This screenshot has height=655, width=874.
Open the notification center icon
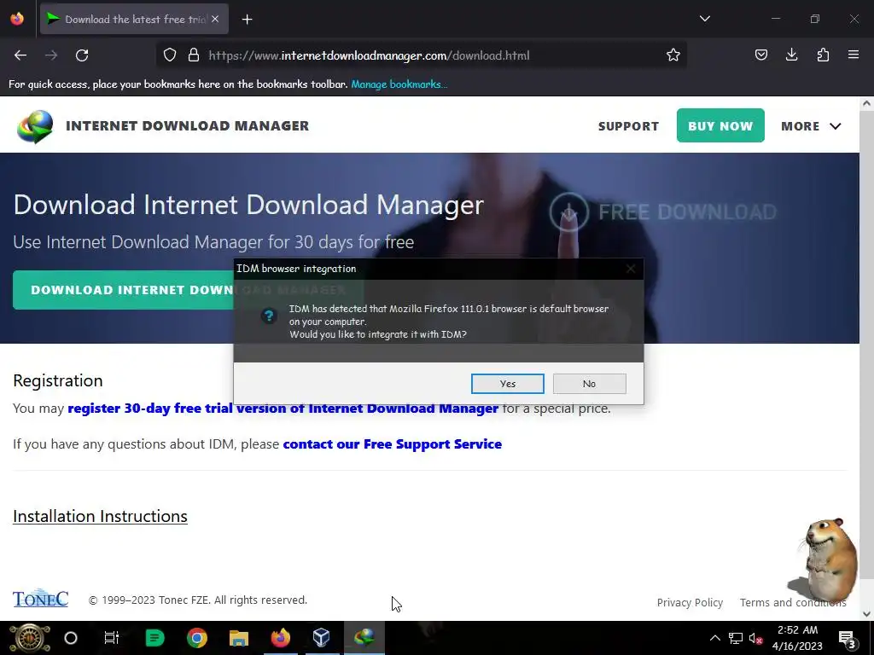tap(848, 638)
